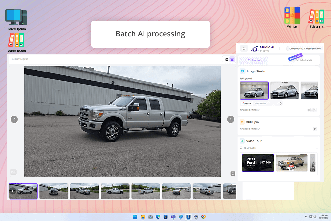
Task: Select the sixth rear-view truck thumbnail
Action: pos(176,191)
